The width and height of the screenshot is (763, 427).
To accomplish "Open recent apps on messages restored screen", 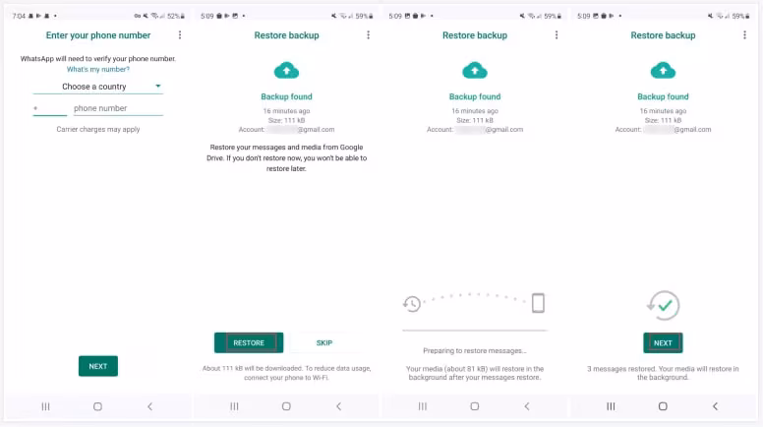I will pos(611,406).
